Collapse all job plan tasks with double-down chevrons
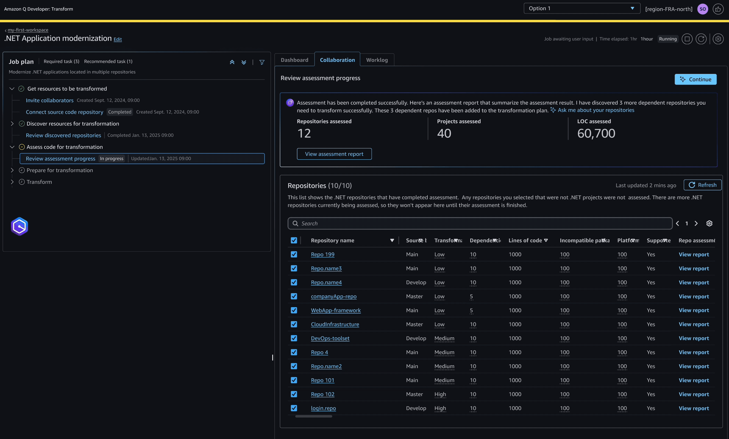The image size is (729, 439). click(x=243, y=62)
